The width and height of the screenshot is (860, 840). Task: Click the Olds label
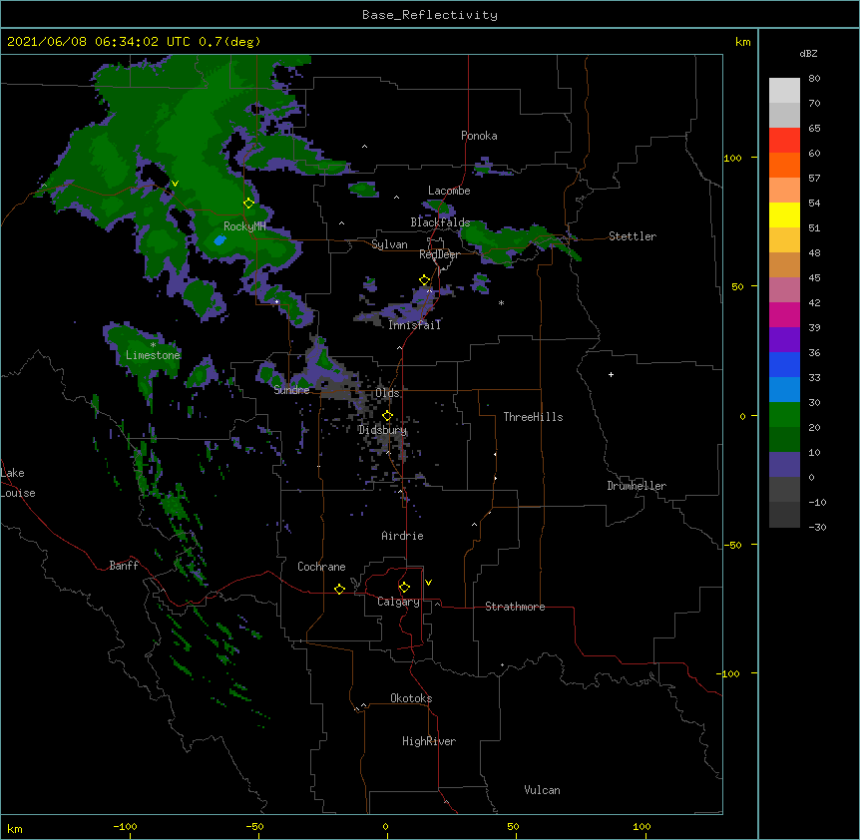387,393
